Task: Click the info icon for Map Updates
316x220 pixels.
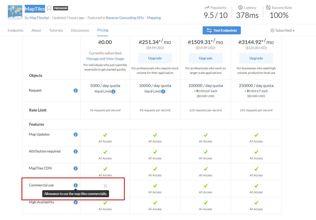Action: click(75, 135)
